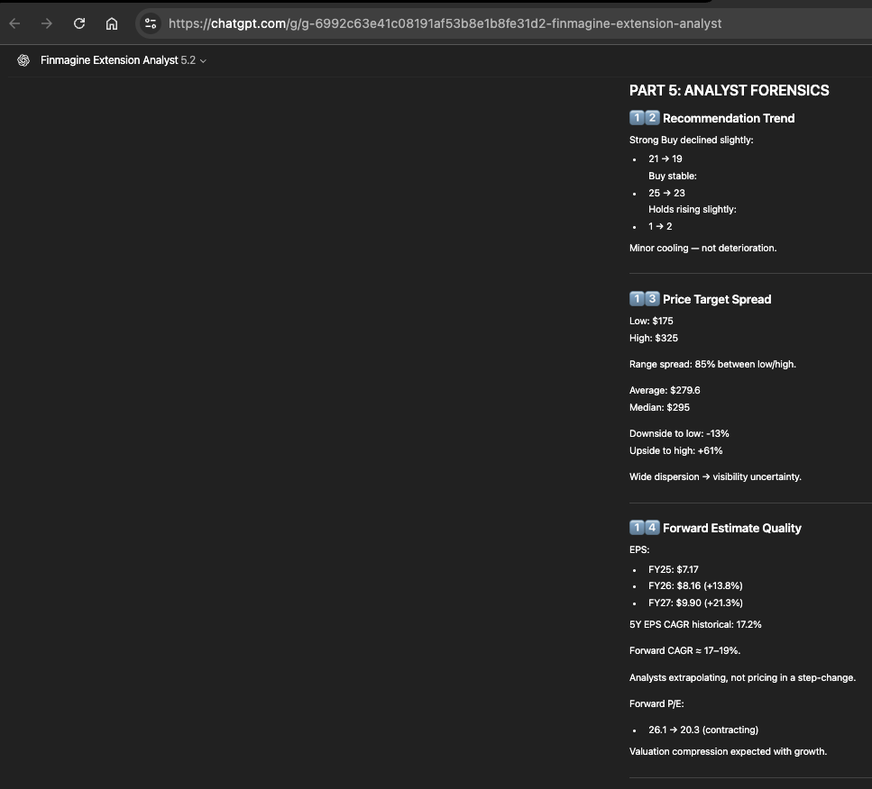The height and width of the screenshot is (789, 872).
Task: Click the browser forward arrow
Action: pyautogui.click(x=46, y=23)
